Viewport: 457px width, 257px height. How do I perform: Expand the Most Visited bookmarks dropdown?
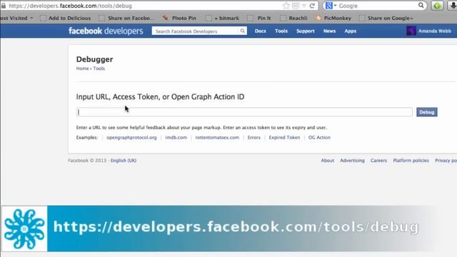(x=31, y=18)
